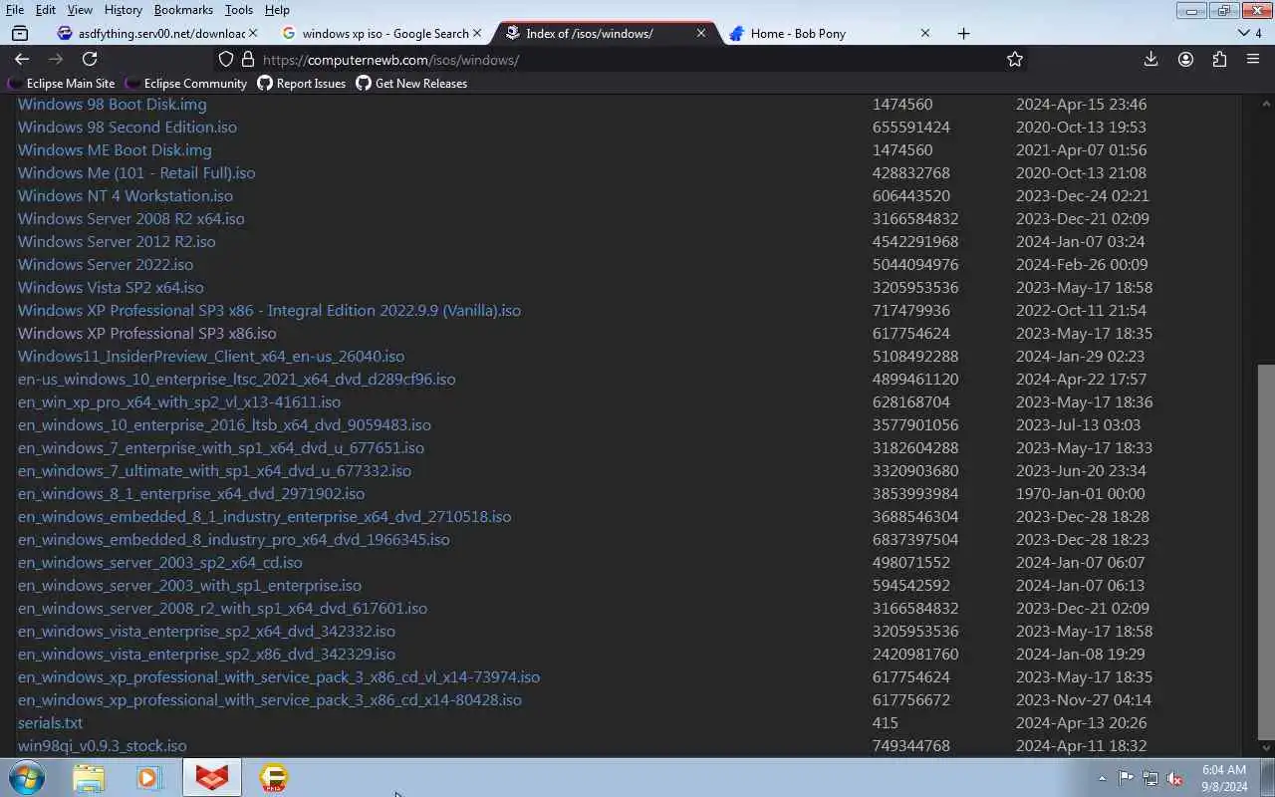This screenshot has width=1275, height=797.
Task: Reload the current page
Action: (x=90, y=59)
